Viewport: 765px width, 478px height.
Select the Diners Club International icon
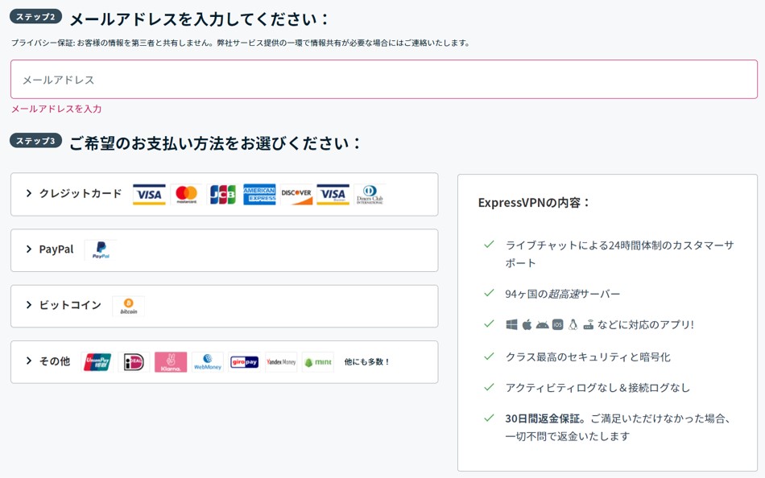point(369,194)
